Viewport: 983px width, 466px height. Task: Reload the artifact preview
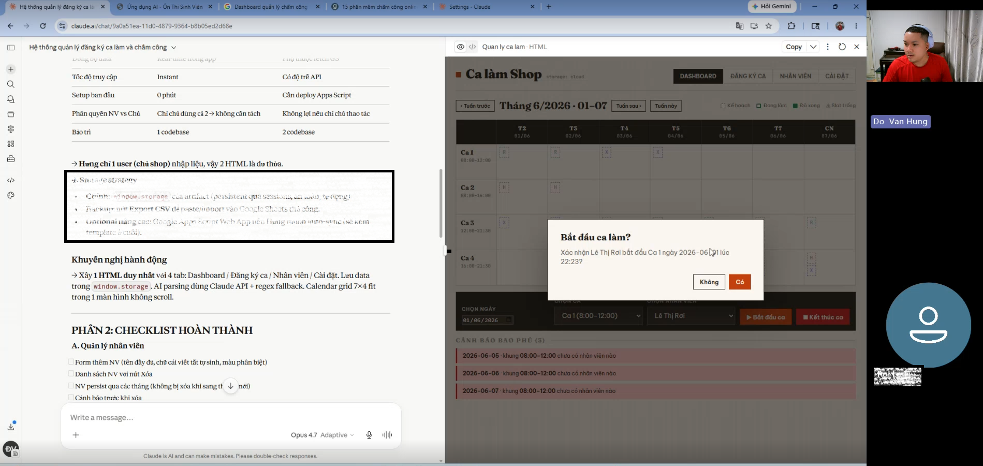tap(842, 47)
